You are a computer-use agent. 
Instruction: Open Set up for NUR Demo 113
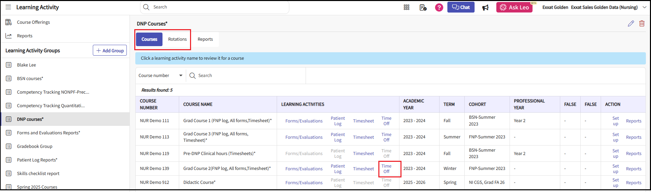click(615, 137)
